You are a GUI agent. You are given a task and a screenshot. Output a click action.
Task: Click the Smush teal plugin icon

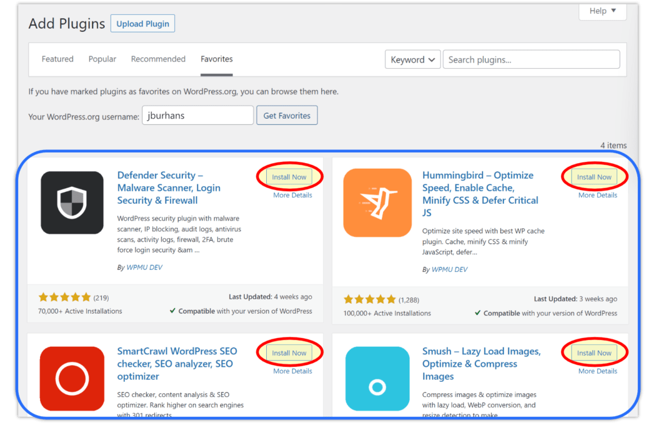(377, 379)
